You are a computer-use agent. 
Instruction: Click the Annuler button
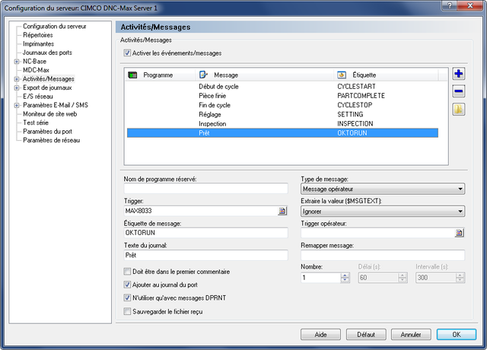[411, 335]
